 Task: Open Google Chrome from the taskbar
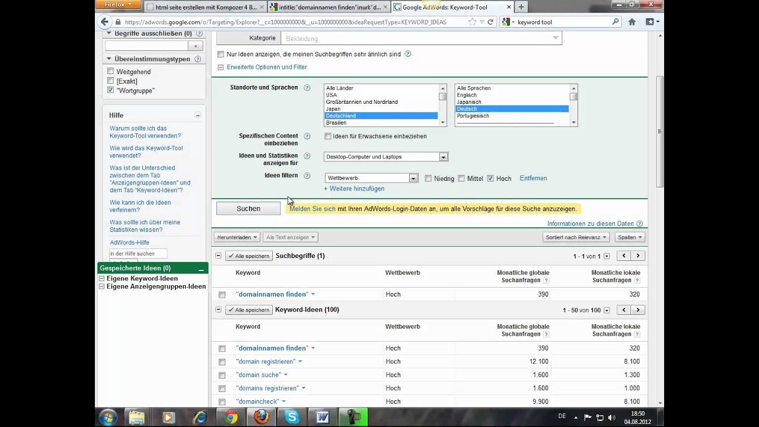pyautogui.click(x=231, y=417)
